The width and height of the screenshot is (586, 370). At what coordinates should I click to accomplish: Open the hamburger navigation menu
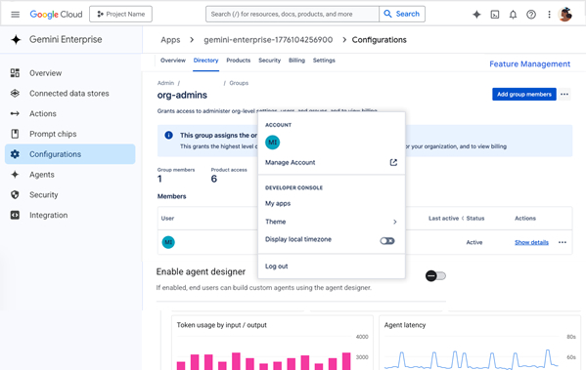tap(15, 15)
